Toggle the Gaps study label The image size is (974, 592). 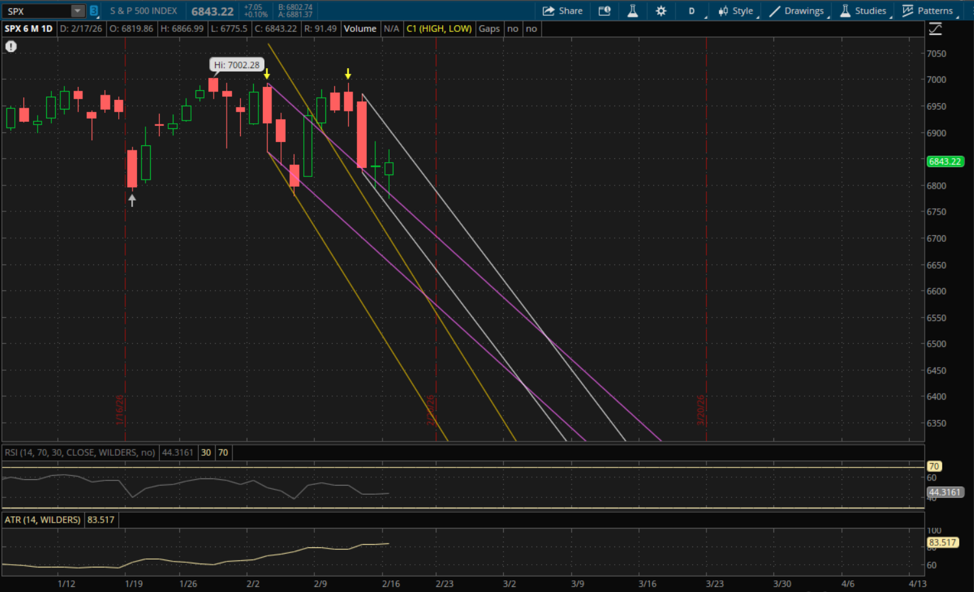pos(489,29)
